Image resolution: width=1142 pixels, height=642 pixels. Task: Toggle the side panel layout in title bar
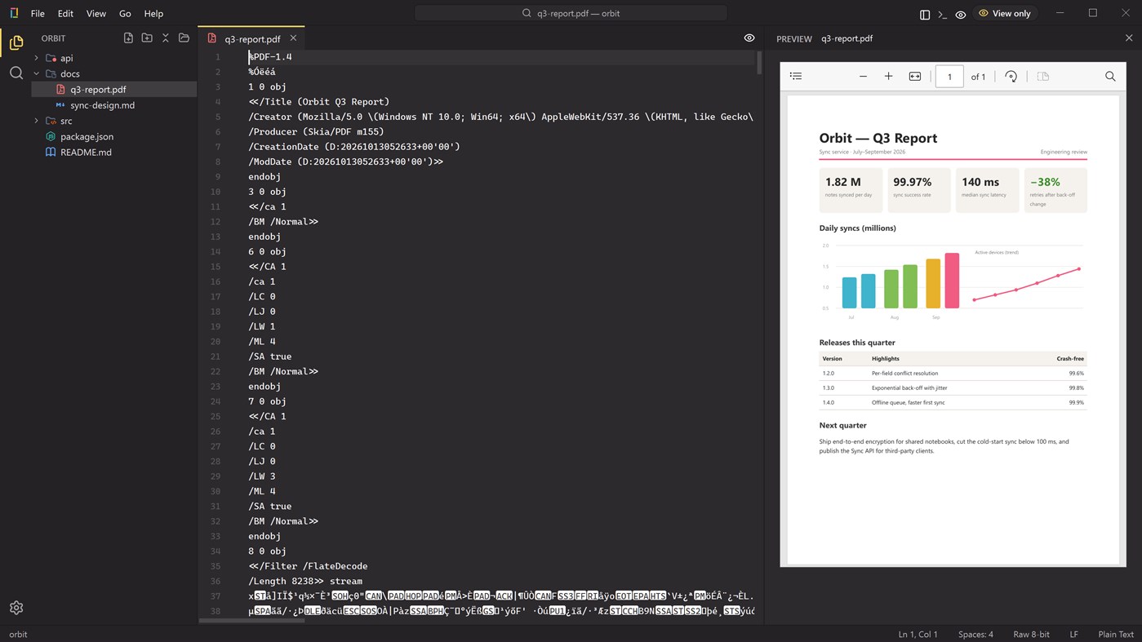[x=925, y=14]
